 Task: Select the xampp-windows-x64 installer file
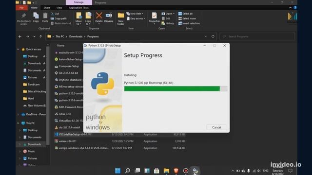tap(119, 148)
